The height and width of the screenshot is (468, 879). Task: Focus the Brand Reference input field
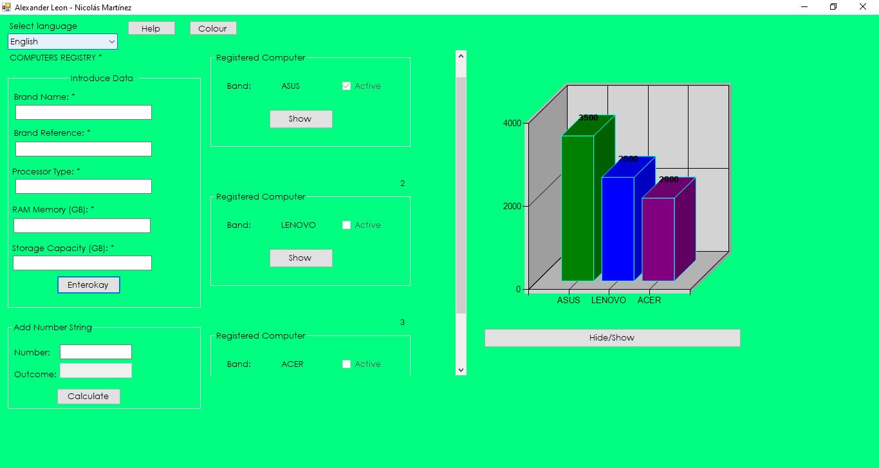point(84,149)
